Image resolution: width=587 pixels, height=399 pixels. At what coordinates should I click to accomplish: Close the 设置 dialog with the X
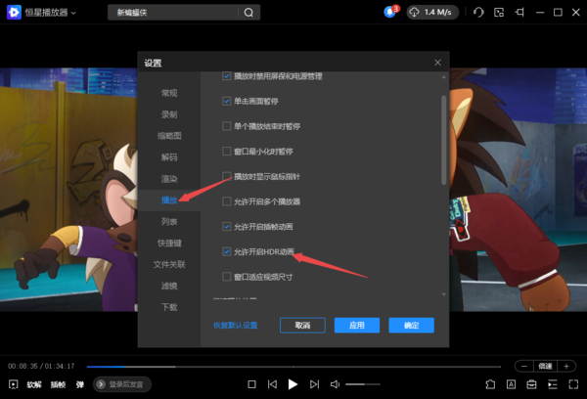point(437,63)
